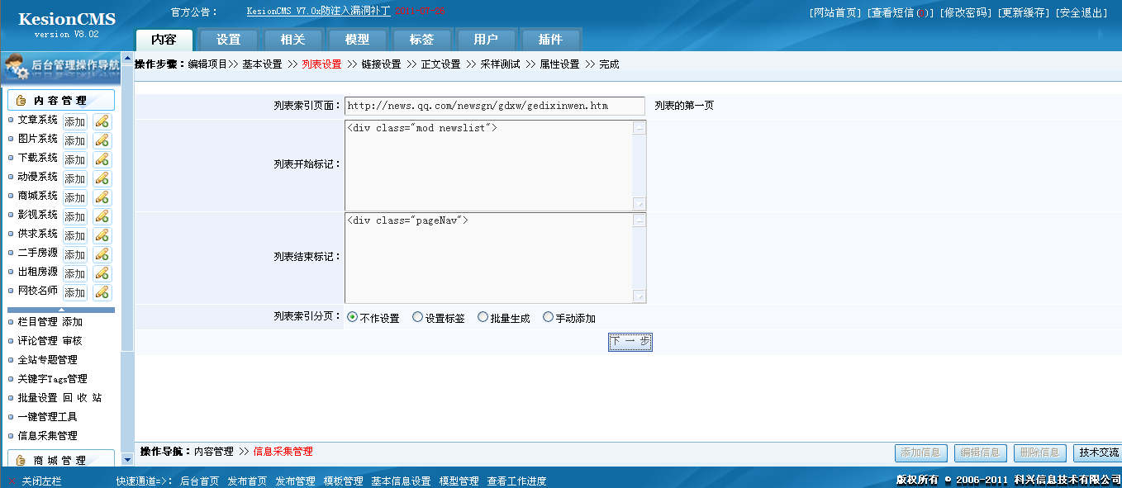
Task: Open the 查看短信 link
Action: pyautogui.click(x=901, y=12)
